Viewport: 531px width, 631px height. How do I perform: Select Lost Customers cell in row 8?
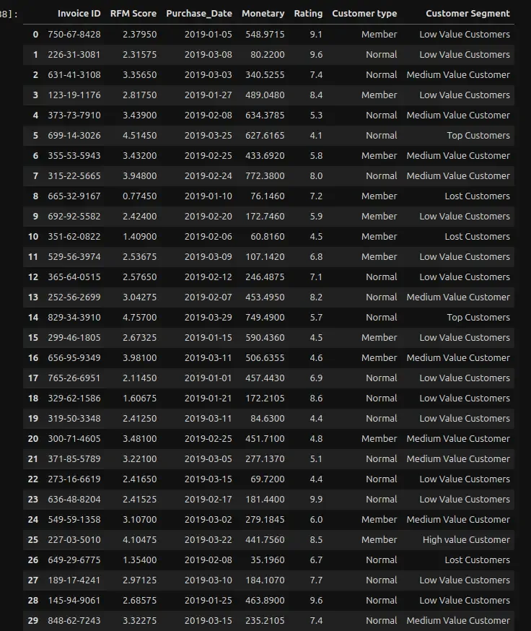click(x=477, y=196)
